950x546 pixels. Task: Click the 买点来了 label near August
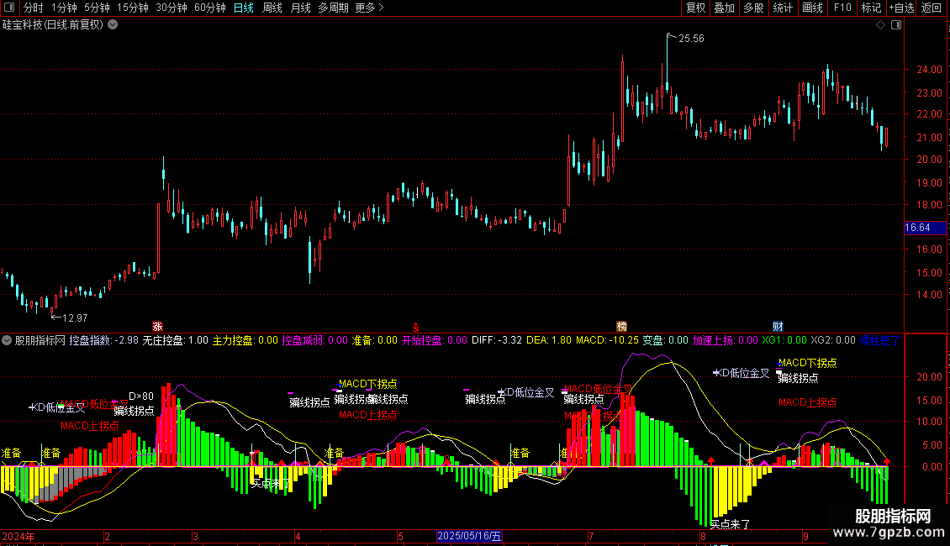(730, 524)
